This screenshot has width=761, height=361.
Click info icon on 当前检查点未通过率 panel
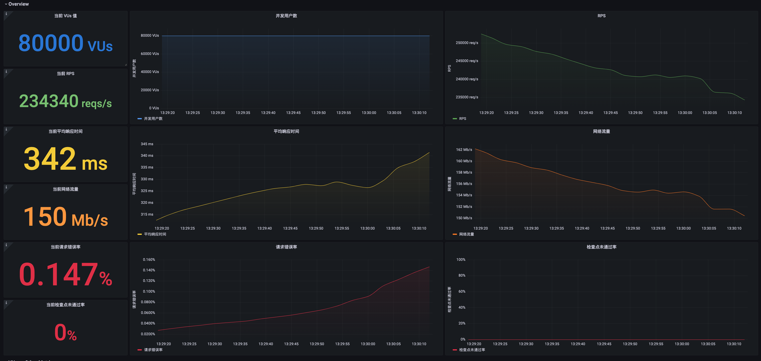(x=6, y=303)
